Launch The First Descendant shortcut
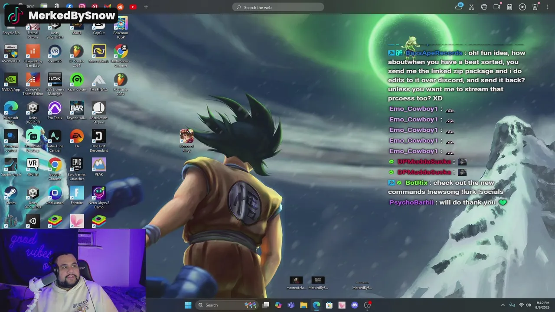 [x=99, y=141]
